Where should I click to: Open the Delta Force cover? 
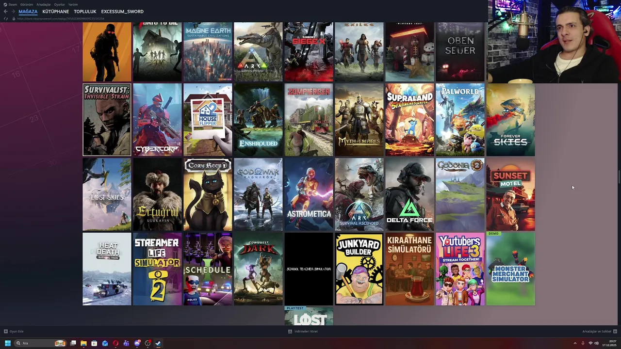(x=409, y=194)
